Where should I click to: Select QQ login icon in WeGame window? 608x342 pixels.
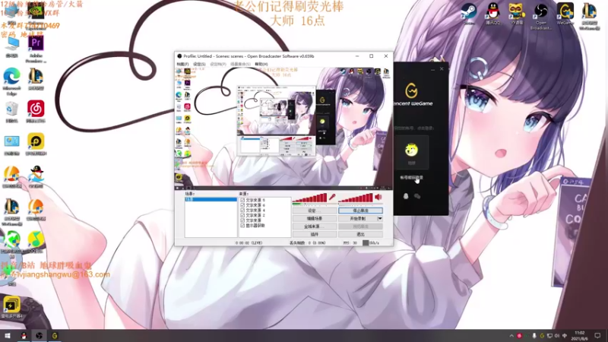point(406,196)
